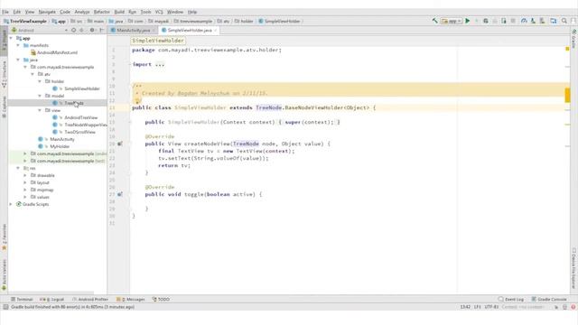
Task: Click the app breadcrumb in navigation bar
Action: click(59, 21)
